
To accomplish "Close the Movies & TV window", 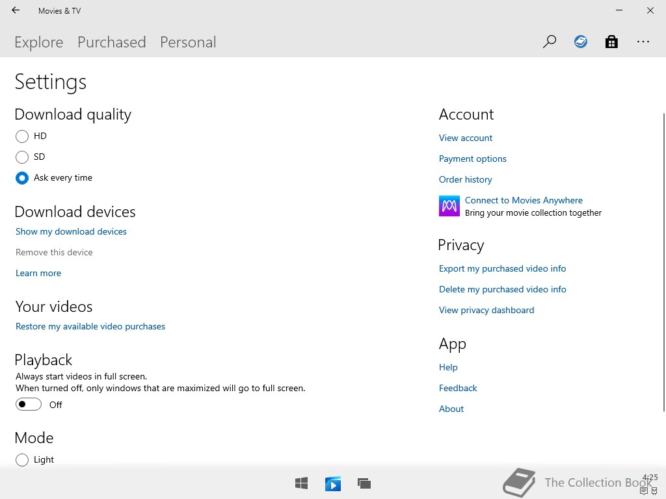I will pos(650,10).
